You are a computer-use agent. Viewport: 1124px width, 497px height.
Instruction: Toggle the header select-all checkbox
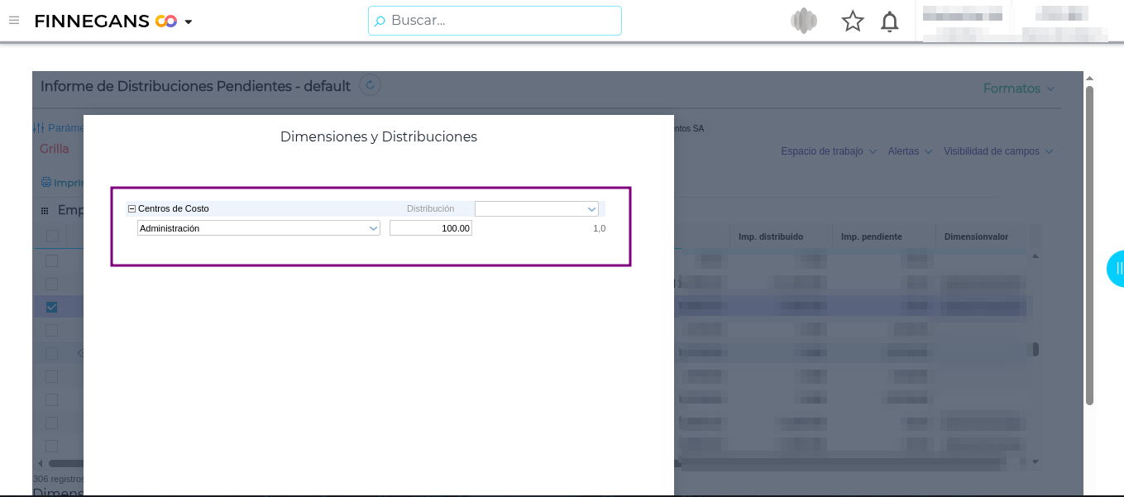[52, 237]
